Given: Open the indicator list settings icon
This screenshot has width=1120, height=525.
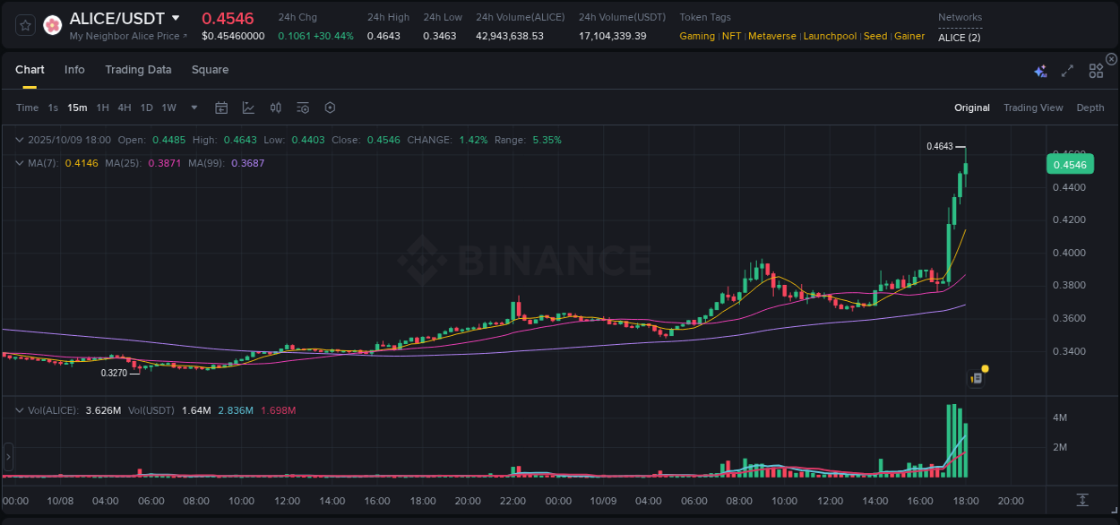Looking at the screenshot, I should pyautogui.click(x=302, y=108).
